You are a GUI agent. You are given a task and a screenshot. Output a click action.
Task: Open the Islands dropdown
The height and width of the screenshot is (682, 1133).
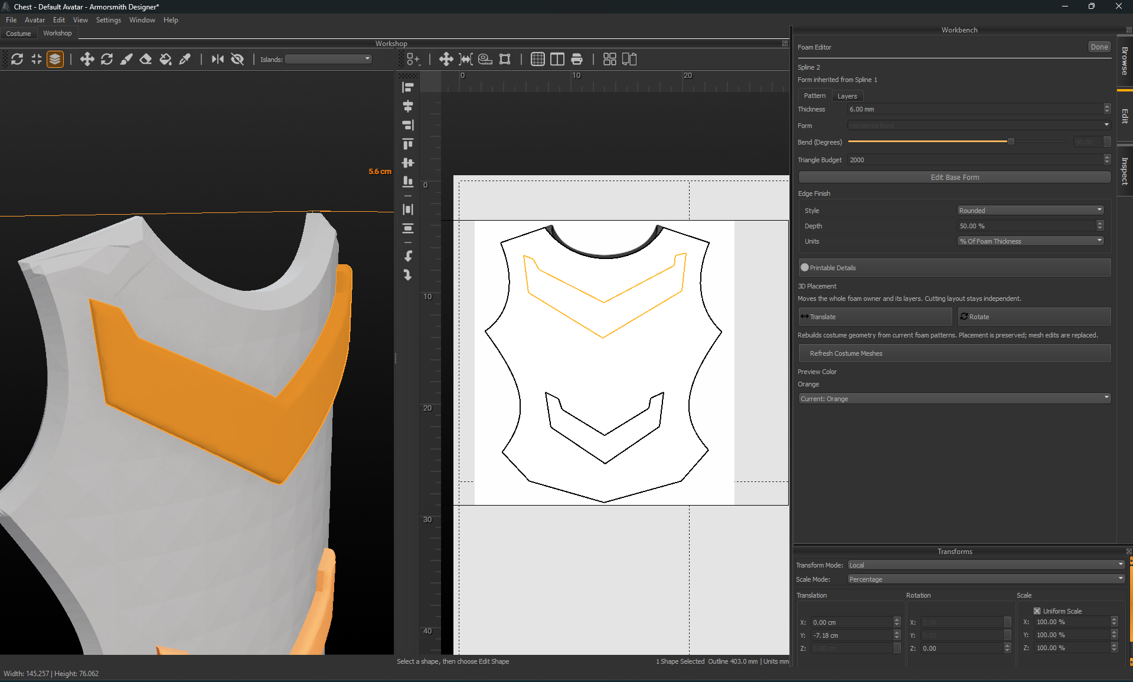[328, 59]
